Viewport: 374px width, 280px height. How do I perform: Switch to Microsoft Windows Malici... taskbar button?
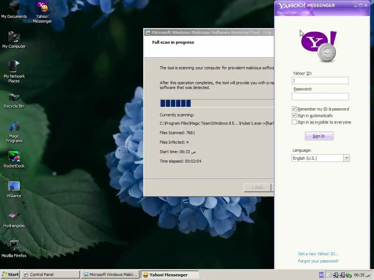(110, 275)
